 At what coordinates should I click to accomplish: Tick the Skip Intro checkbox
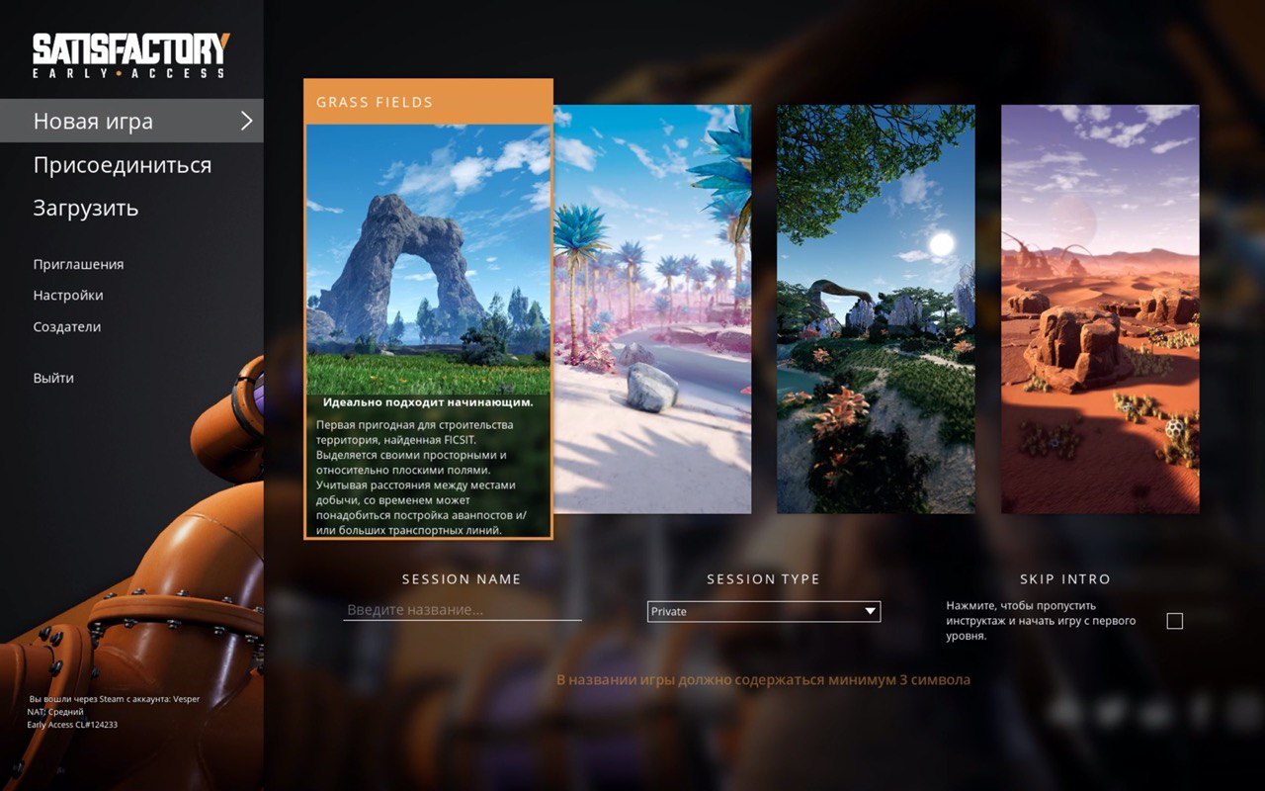(x=1174, y=621)
